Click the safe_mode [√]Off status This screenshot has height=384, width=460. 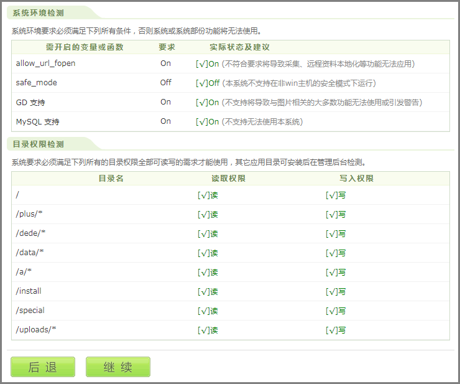pyautogui.click(x=208, y=83)
